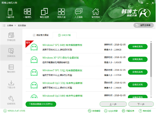157x119 pixels.
Task: Proceed with 下一步 button
Action: [141, 104]
